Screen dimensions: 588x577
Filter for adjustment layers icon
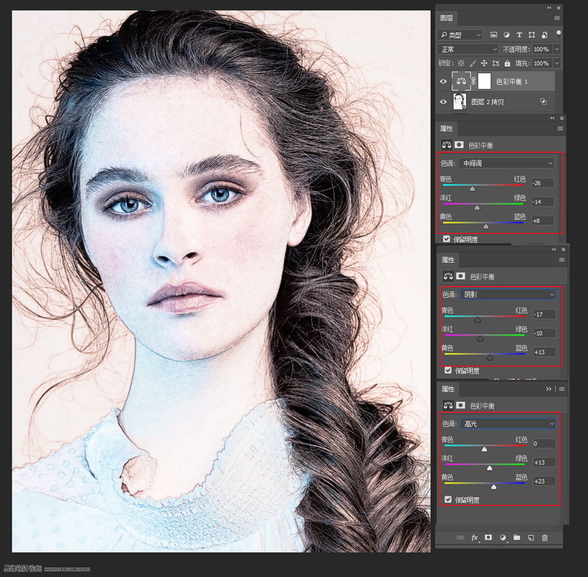[x=506, y=35]
